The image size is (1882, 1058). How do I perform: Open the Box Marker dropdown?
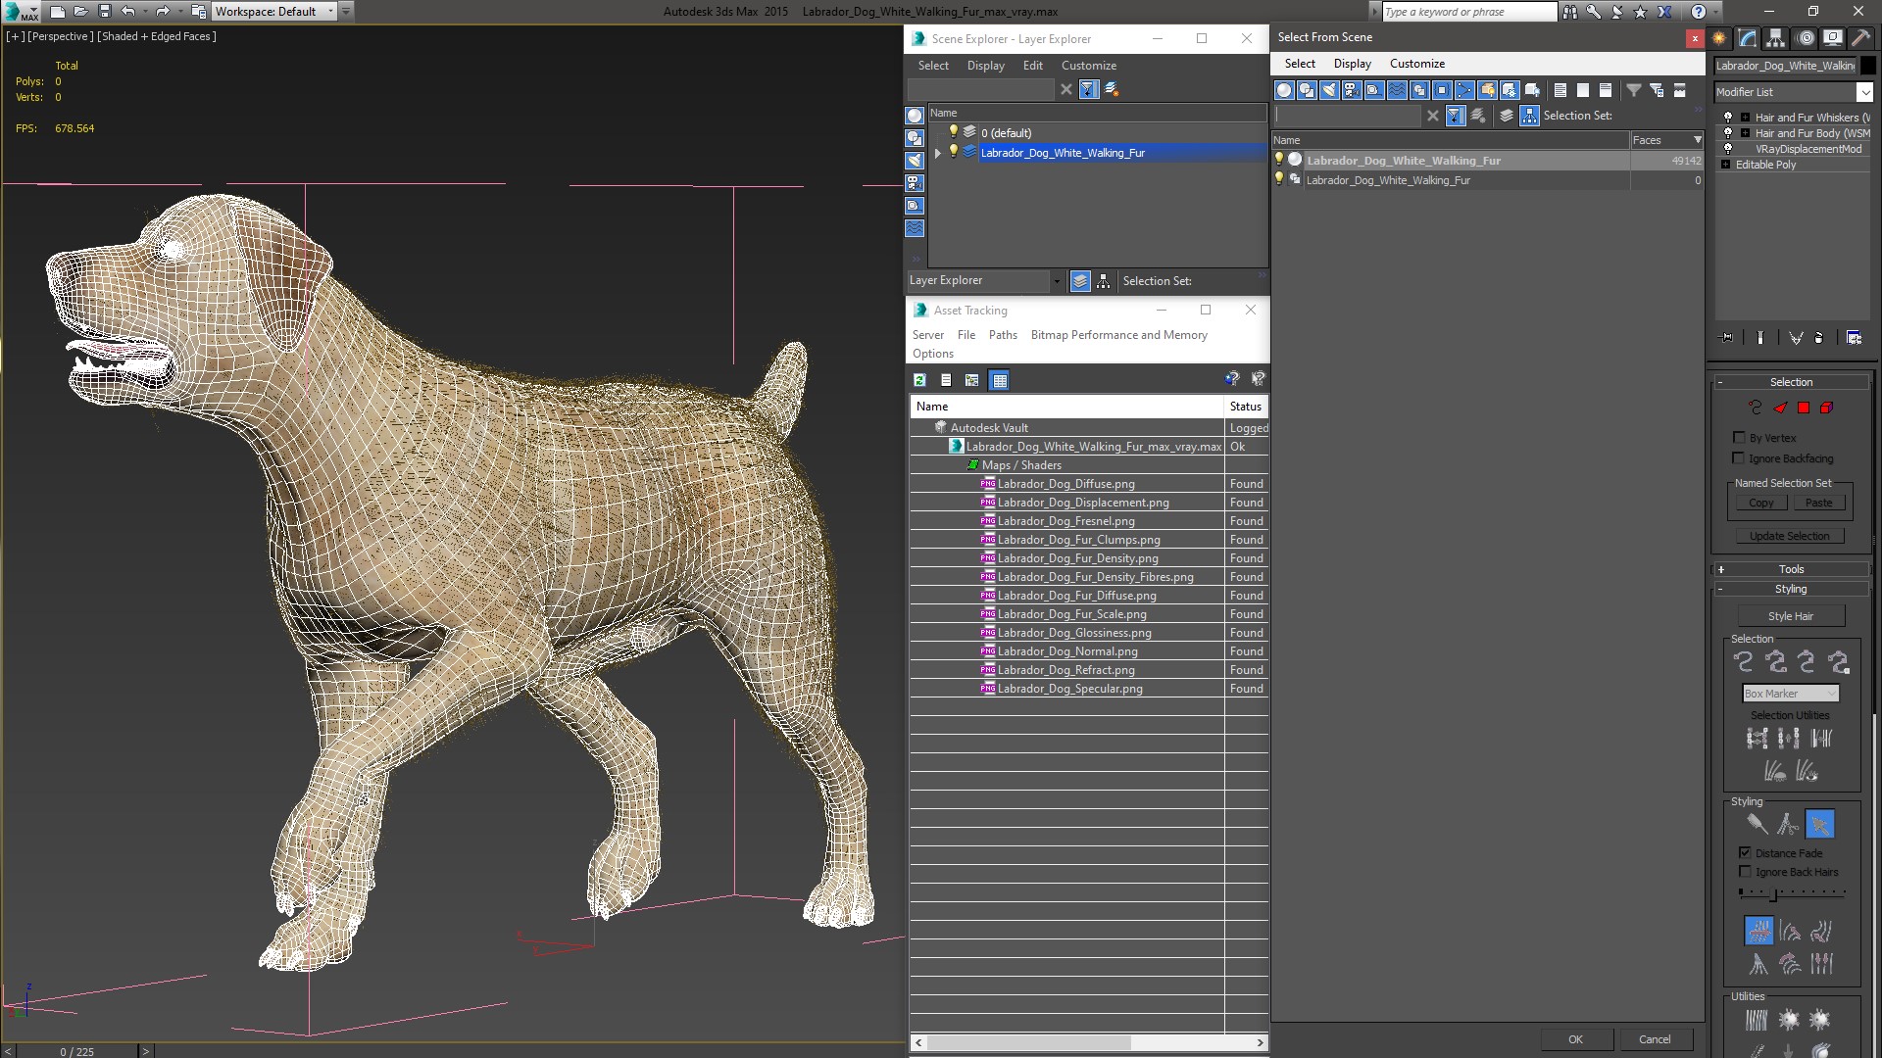pyautogui.click(x=1791, y=694)
